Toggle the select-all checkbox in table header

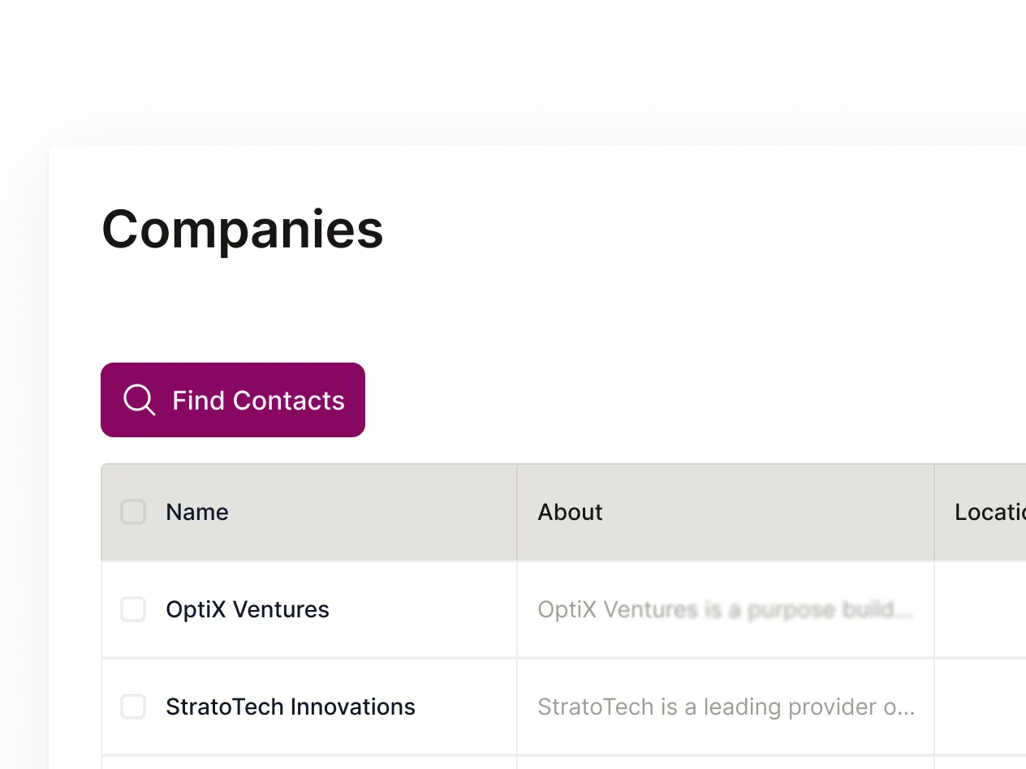133,512
